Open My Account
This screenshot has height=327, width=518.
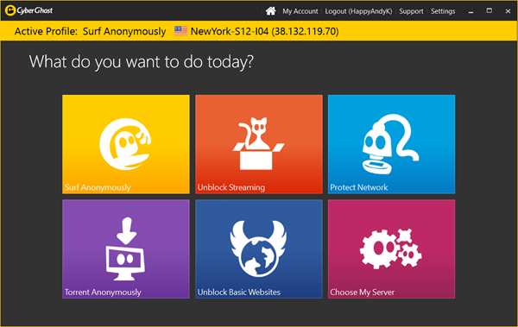(300, 11)
